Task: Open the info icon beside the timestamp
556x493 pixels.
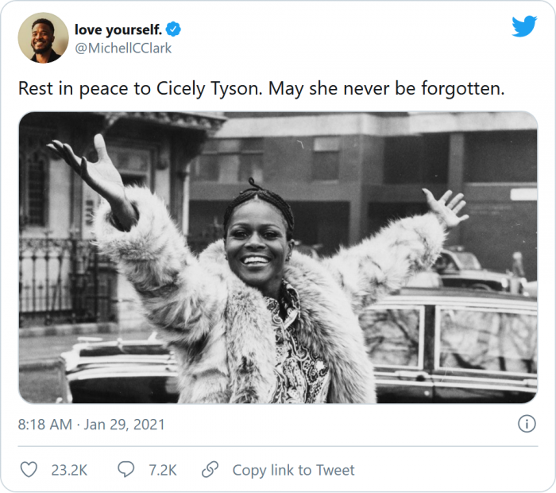Action: click(x=527, y=424)
